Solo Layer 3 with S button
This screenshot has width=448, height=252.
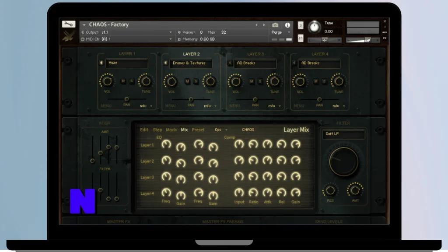pos(260,81)
